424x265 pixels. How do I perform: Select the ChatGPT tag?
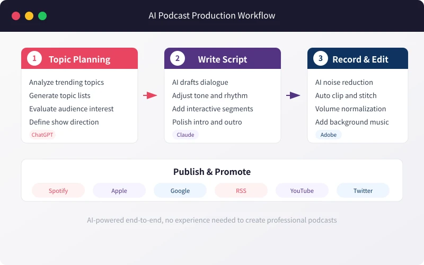pos(42,135)
